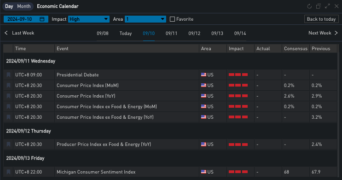This screenshot has width=342, height=180.
Task: Bookmark the Presidential Debate event
Action: point(8,75)
